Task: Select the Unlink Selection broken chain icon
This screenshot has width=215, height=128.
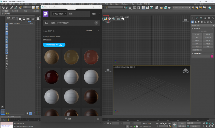Action: (x=16, y=8)
